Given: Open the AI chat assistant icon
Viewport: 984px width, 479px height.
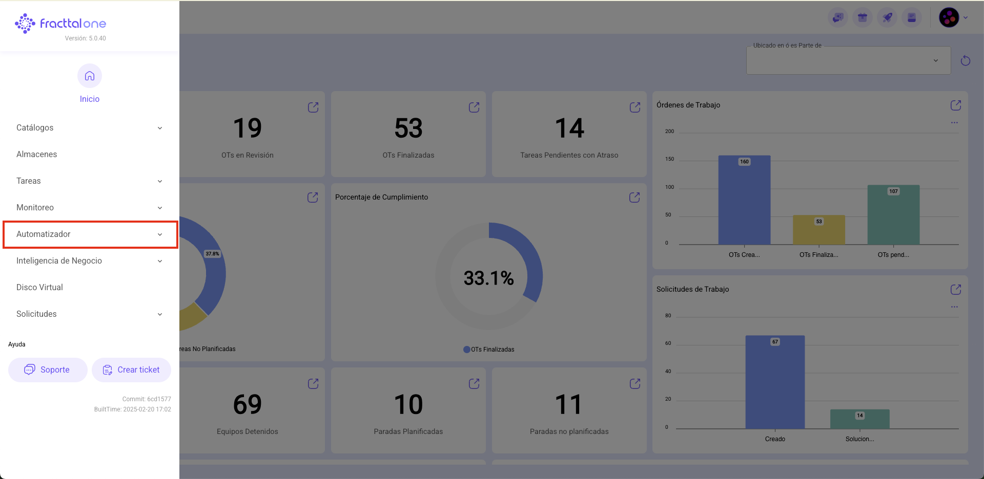Looking at the screenshot, I should (x=838, y=18).
